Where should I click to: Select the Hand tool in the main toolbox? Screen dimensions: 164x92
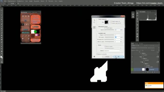pos(2,51)
